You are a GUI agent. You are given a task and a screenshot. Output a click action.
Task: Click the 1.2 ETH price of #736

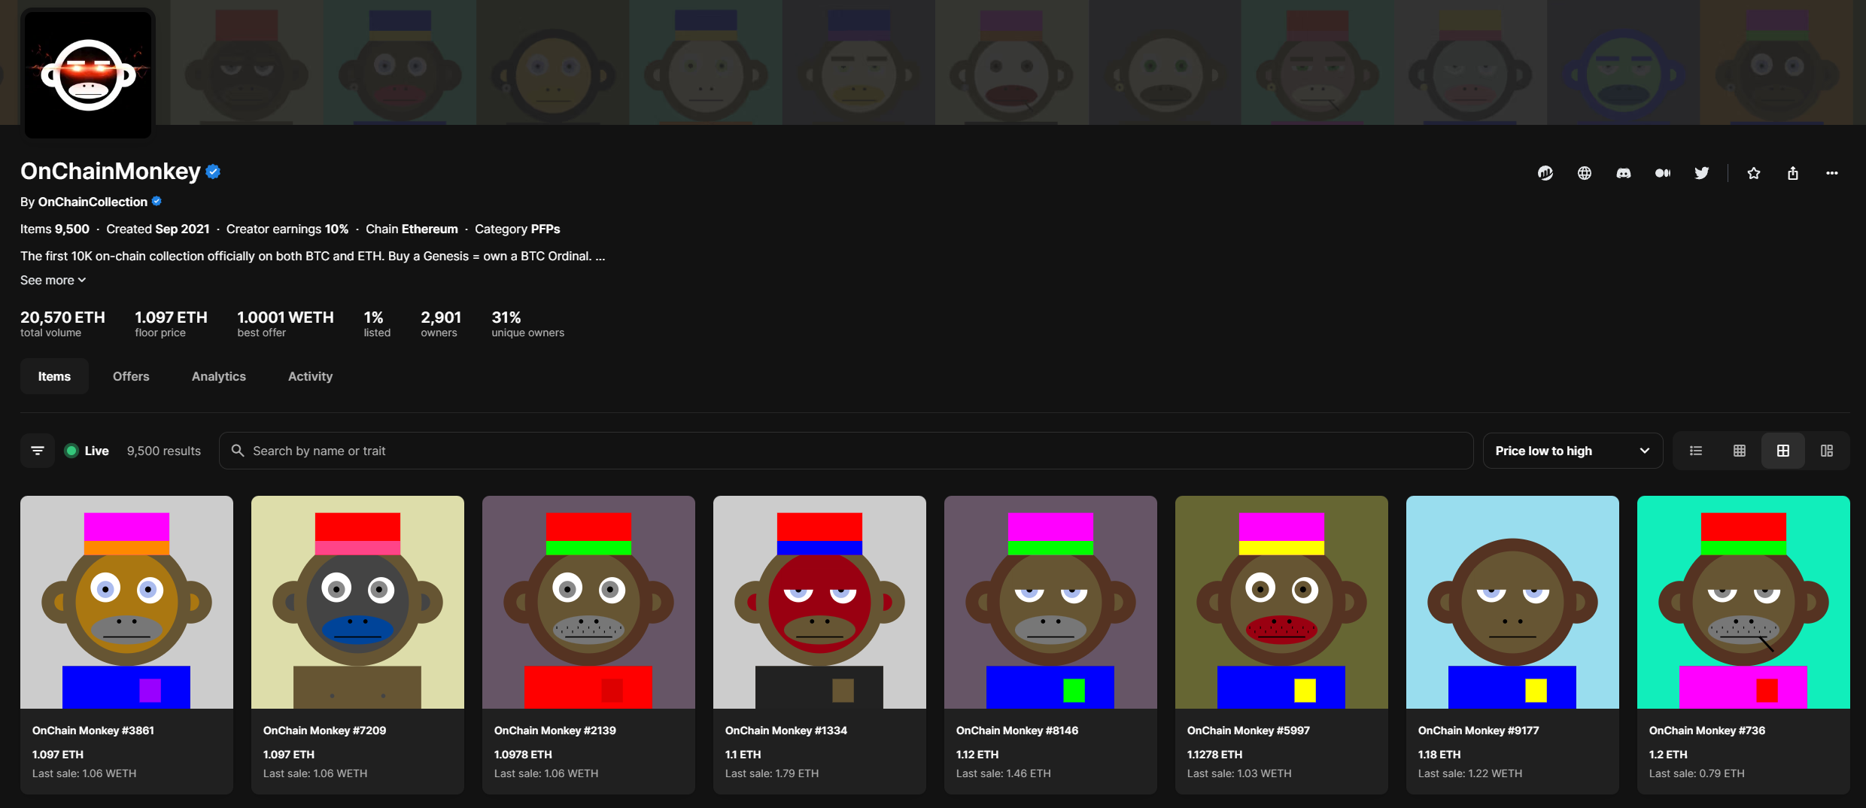(1667, 755)
